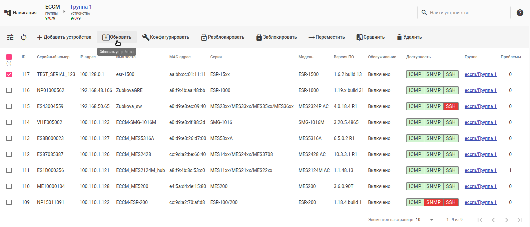The width and height of the screenshot is (530, 227).
Task: Toggle the select-all header checkbox
Action: point(9,57)
